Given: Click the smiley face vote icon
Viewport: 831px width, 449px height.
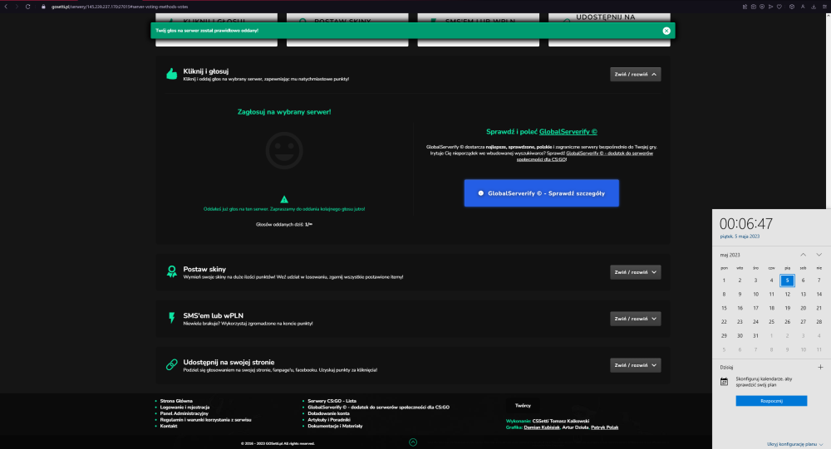Looking at the screenshot, I should click(284, 151).
